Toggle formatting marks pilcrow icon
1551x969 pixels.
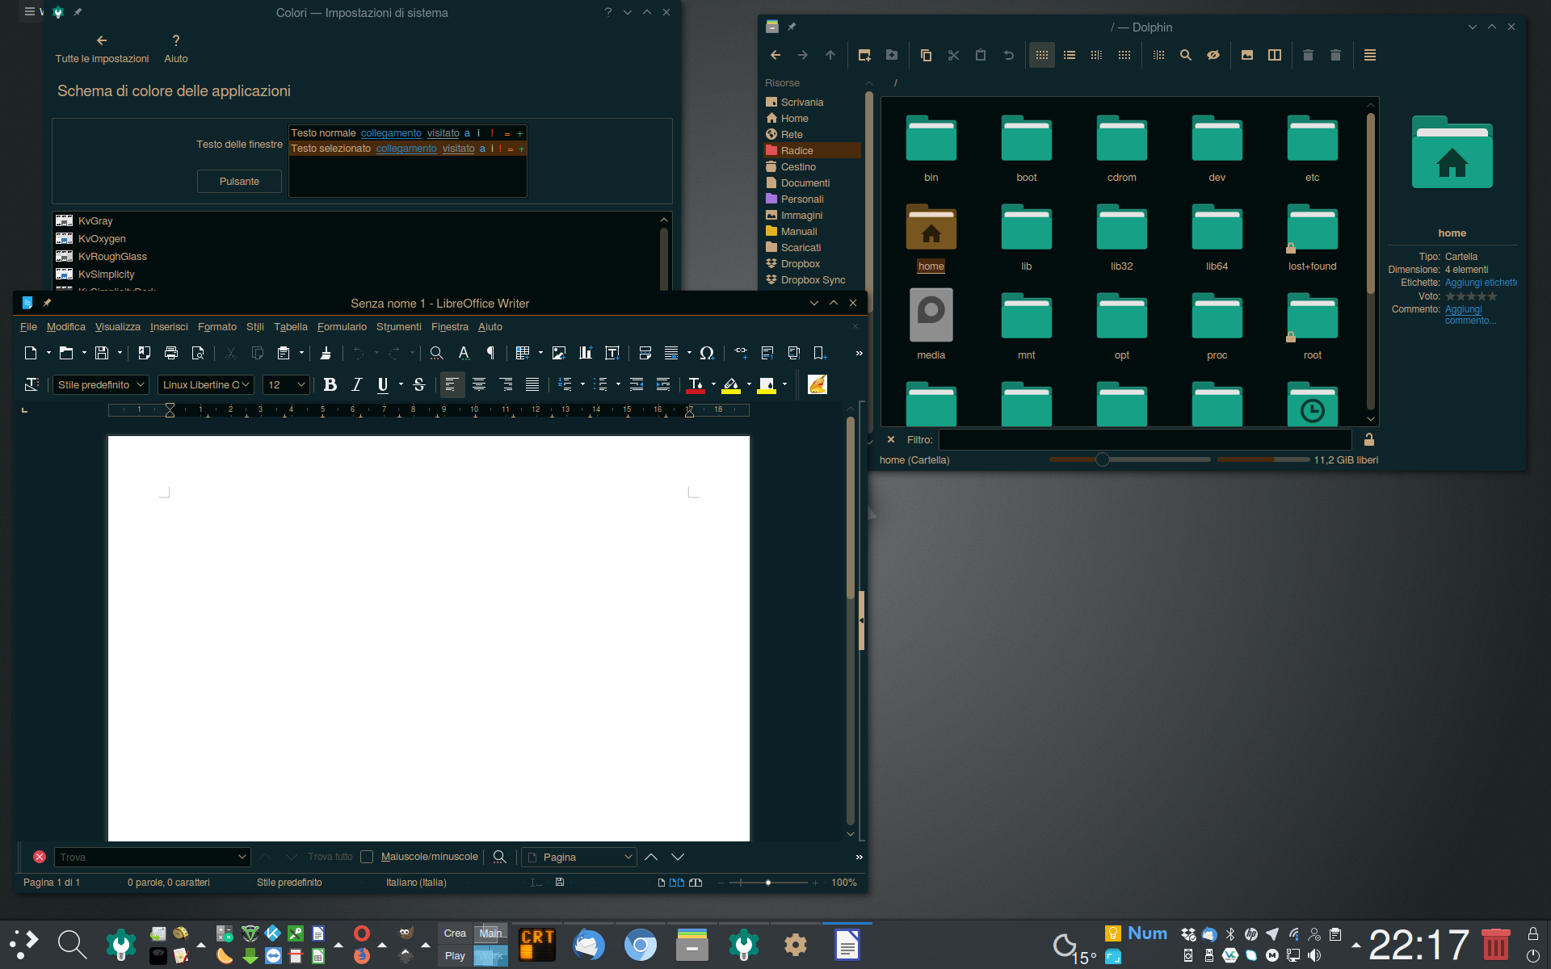pos(490,353)
